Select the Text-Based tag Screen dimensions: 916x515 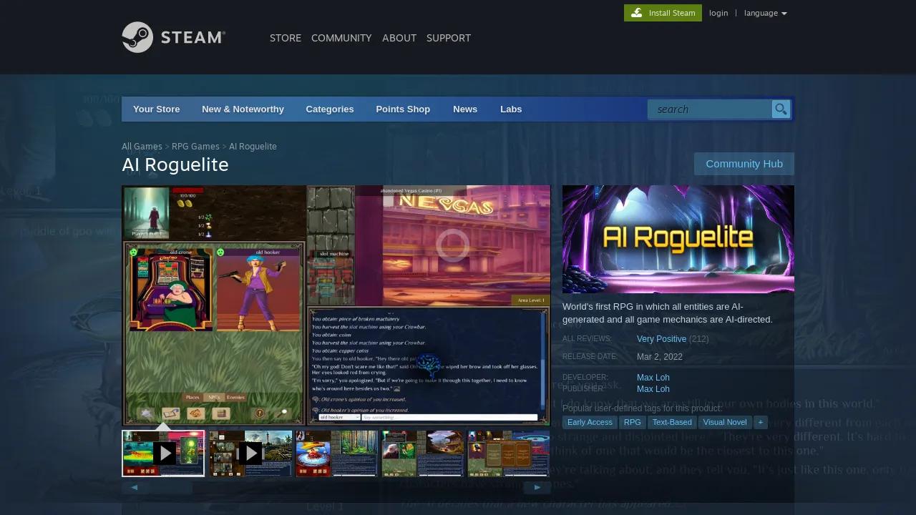point(672,423)
